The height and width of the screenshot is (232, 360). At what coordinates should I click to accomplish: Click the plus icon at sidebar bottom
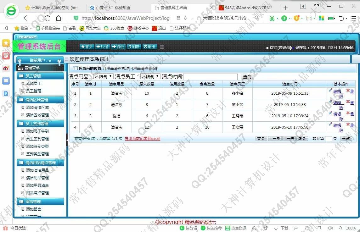(x=6, y=218)
